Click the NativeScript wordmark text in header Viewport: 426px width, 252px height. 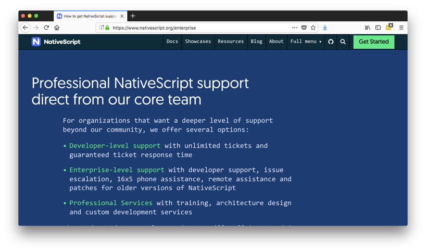tap(62, 42)
